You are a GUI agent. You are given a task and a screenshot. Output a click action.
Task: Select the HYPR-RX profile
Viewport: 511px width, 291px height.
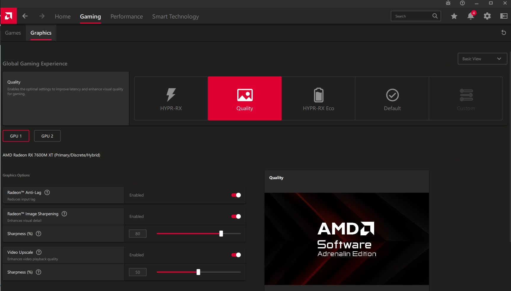(171, 99)
